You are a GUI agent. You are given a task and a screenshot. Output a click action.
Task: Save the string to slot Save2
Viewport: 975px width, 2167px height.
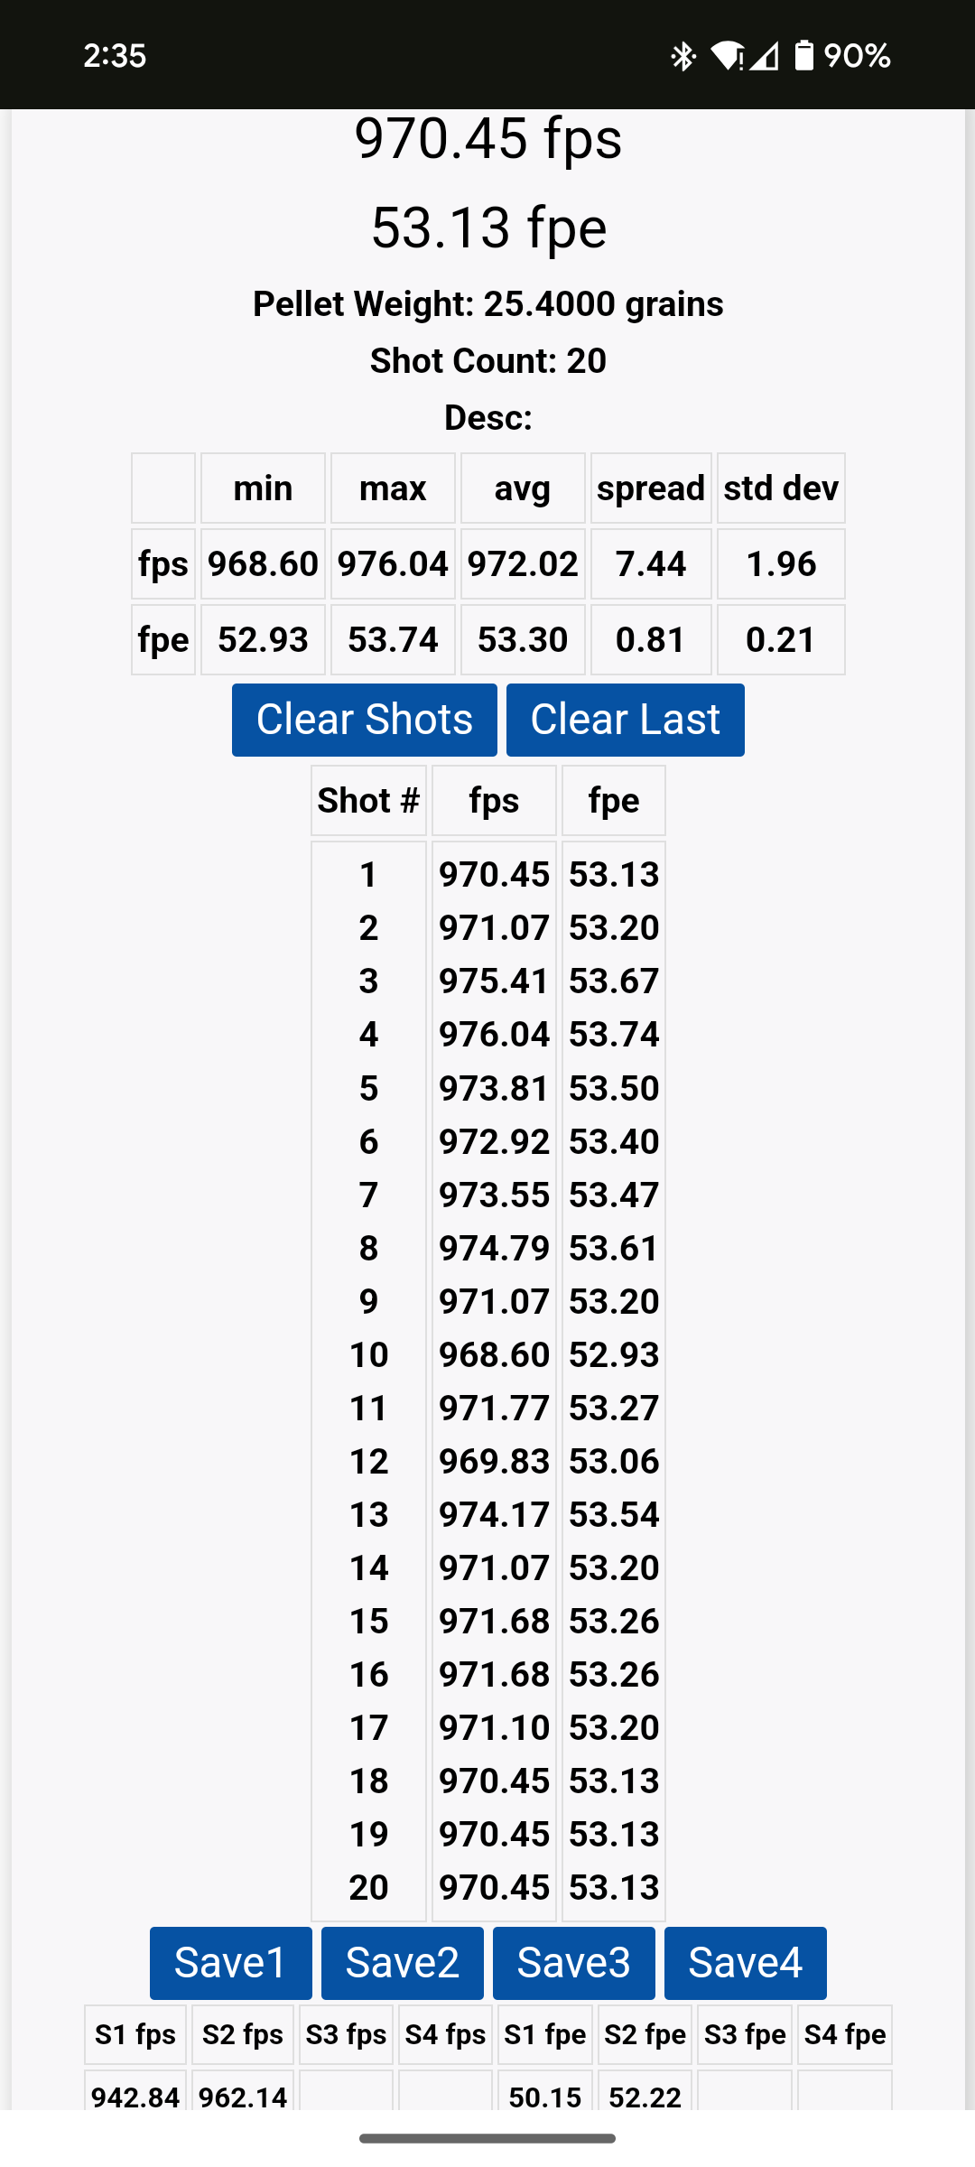(x=403, y=1963)
